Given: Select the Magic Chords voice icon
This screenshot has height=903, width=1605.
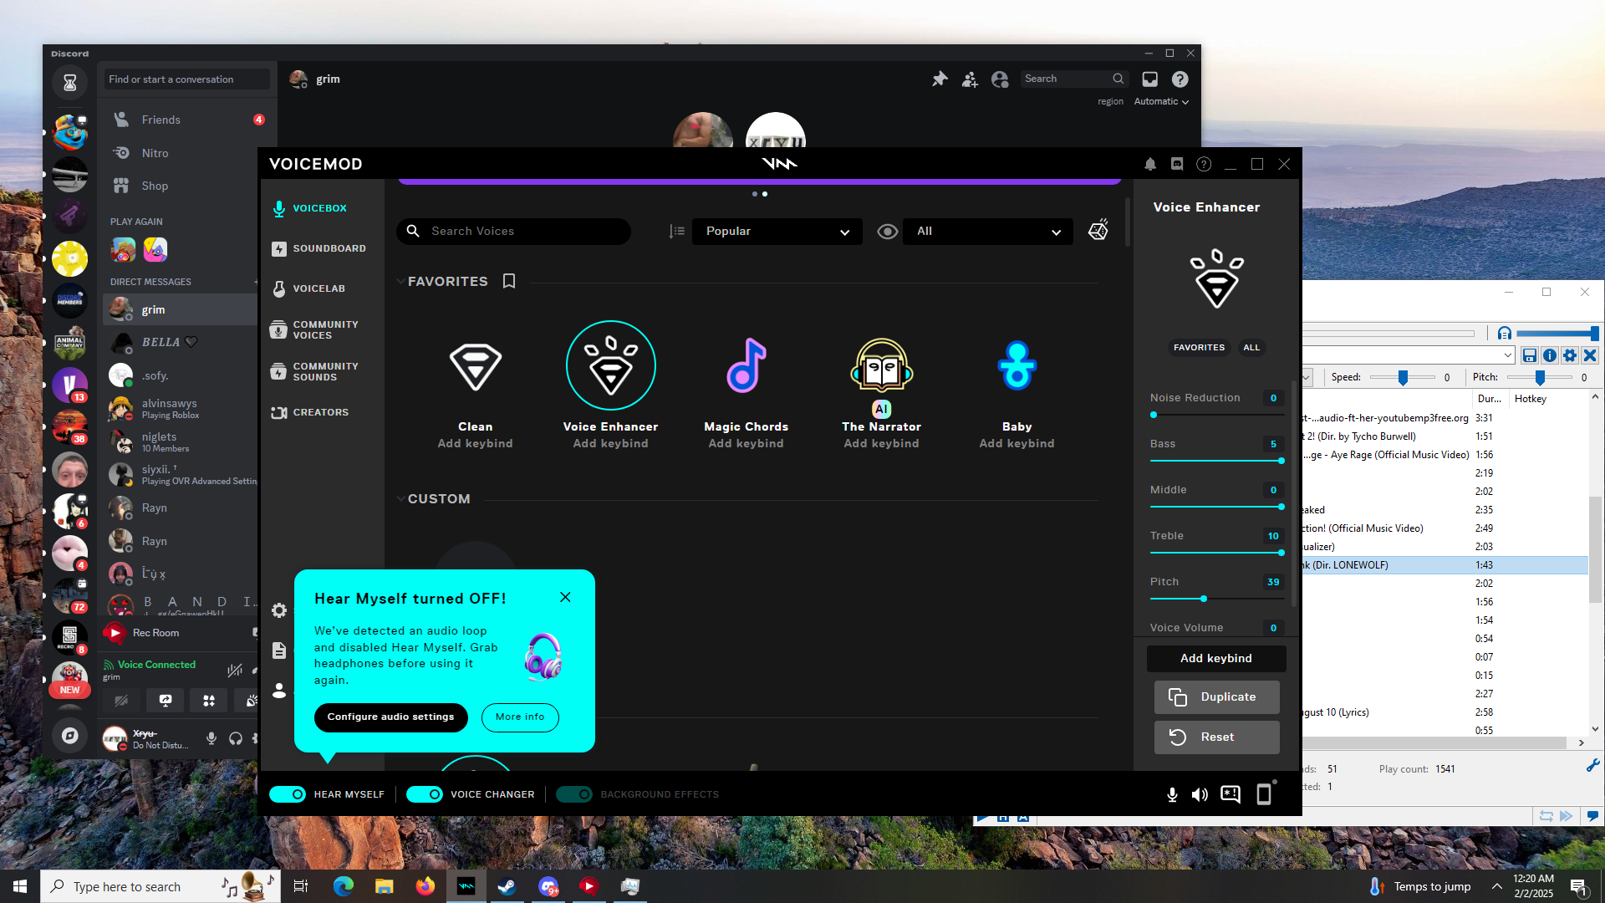Looking at the screenshot, I should pos(746,366).
